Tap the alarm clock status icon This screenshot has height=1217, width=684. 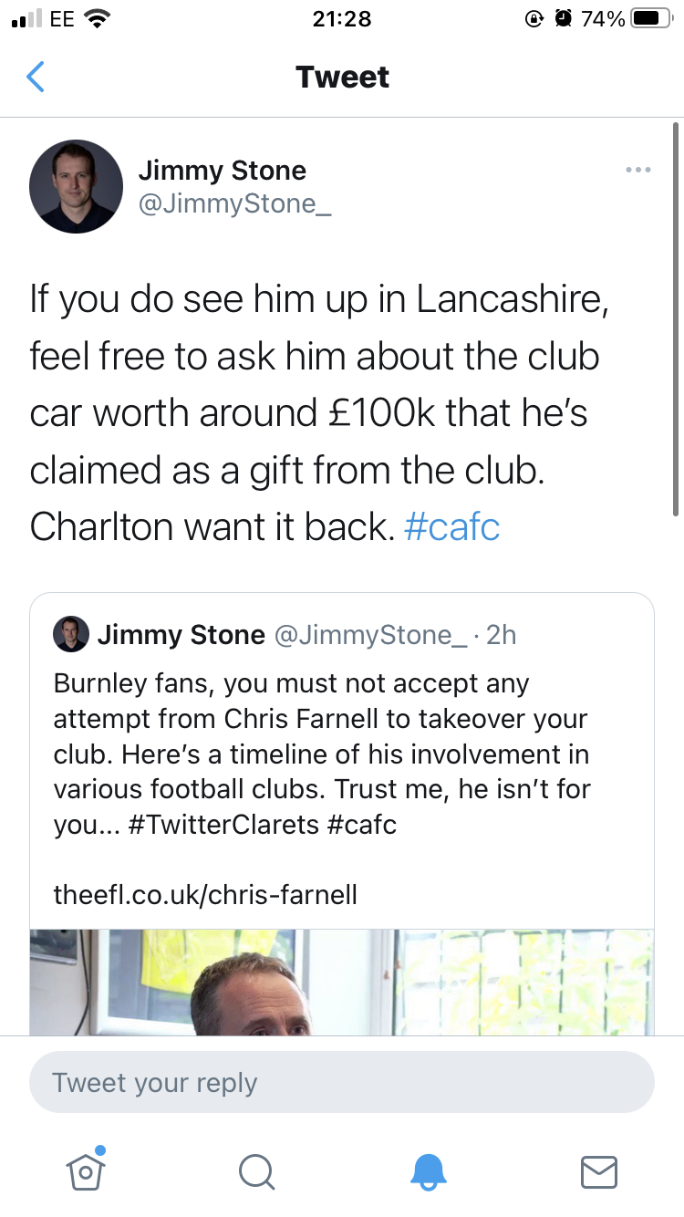(563, 19)
